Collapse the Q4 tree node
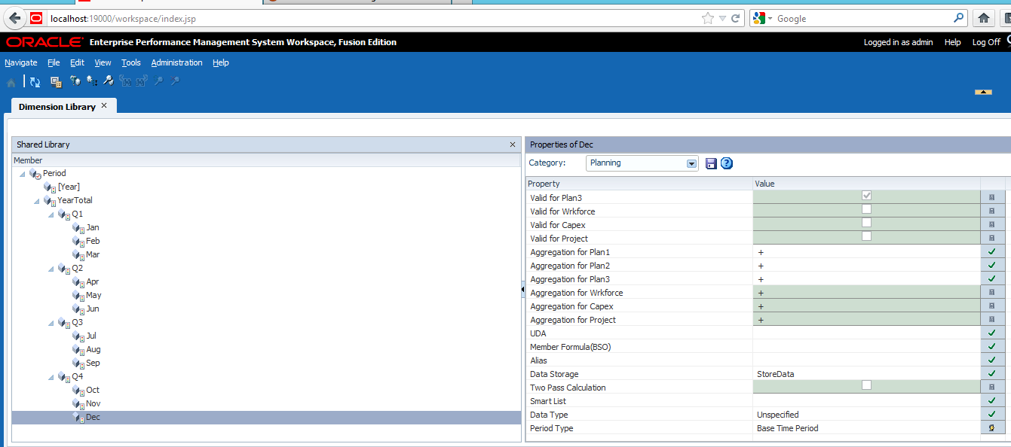 pyautogui.click(x=51, y=377)
